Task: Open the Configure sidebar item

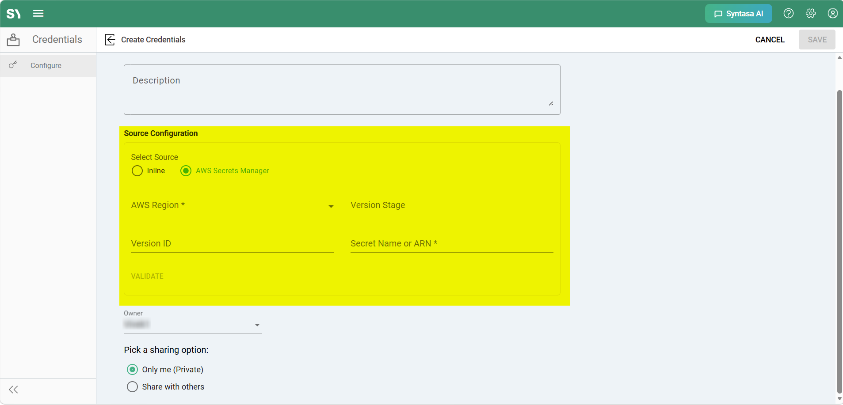Action: 48,65
